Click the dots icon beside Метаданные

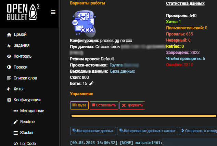[16, 111]
